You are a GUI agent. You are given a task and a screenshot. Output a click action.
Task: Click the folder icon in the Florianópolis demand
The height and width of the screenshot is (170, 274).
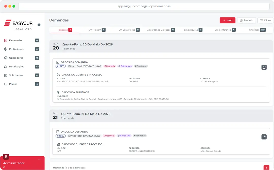58,75
